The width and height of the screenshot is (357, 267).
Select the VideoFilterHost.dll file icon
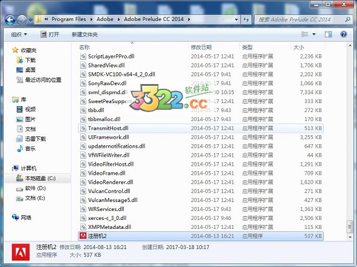83,164
